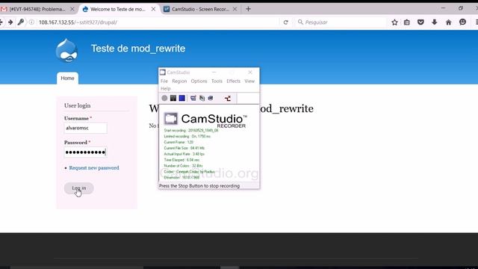Screen dimensions: 478x269
Task: Click the saved-logins key icon in address bar
Action: [x=21, y=22]
